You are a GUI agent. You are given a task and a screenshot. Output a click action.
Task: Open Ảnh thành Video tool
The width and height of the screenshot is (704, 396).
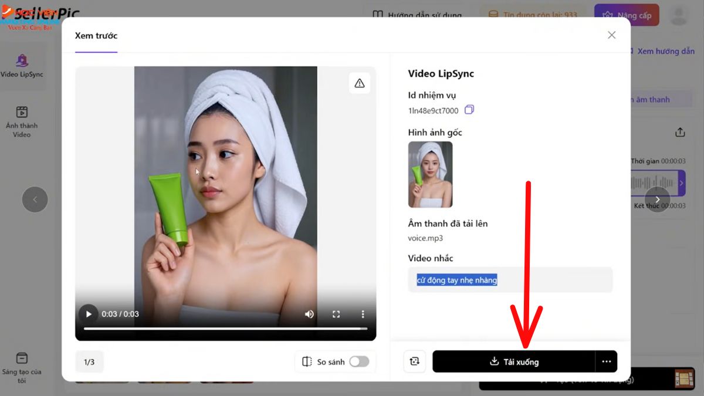pos(22,122)
